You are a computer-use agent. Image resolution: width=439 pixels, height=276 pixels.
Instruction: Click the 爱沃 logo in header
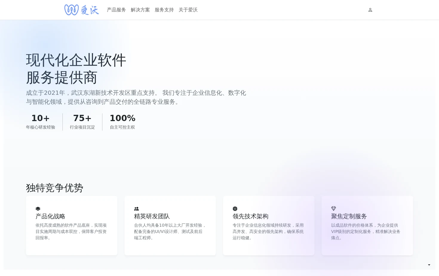click(82, 10)
